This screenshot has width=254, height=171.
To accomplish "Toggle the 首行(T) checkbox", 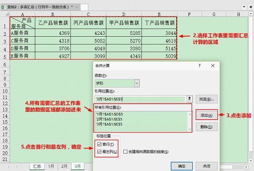I will (99, 144).
